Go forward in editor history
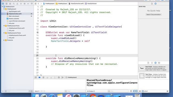173x97 pixels. (x=41, y=4)
